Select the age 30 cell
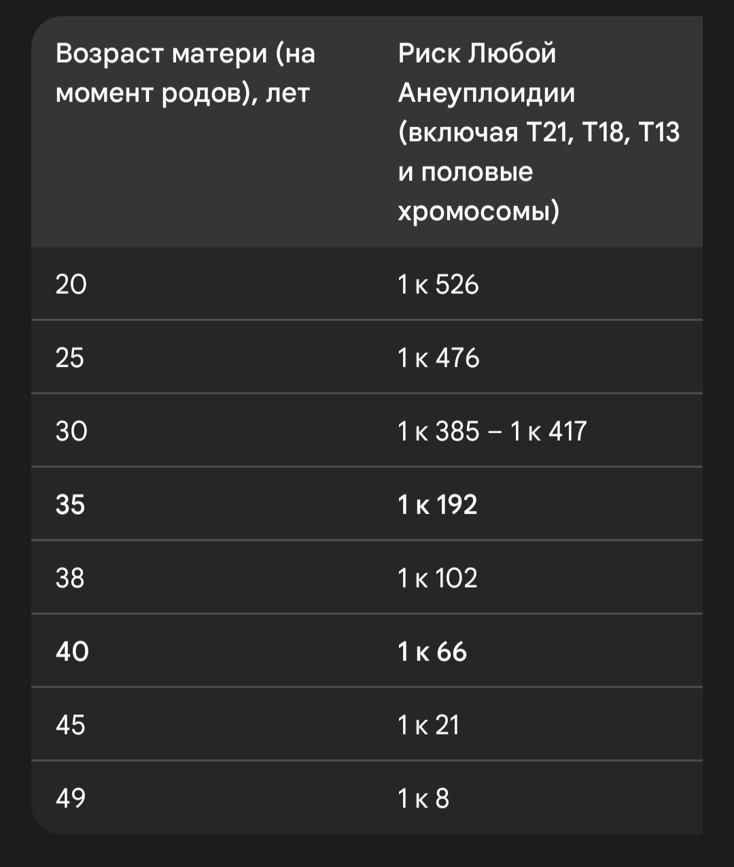Image resolution: width=734 pixels, height=867 pixels. (x=71, y=431)
